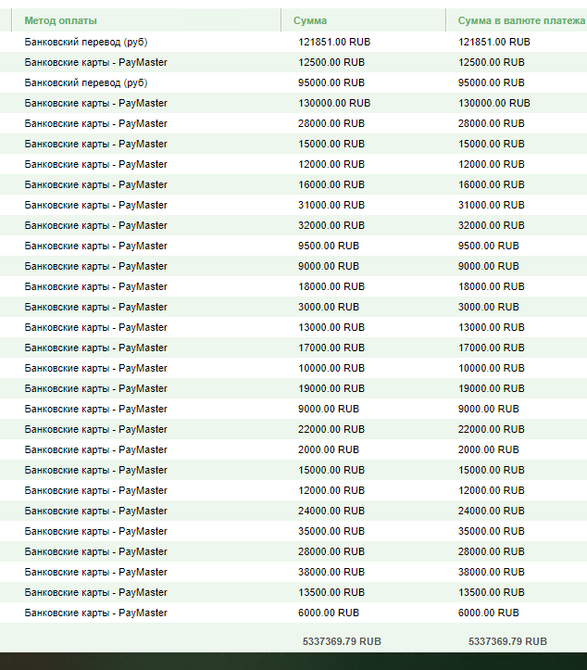This screenshot has width=587, height=670.
Task: Click the total 5337369.79 RUB in Сумма column
Action: pyautogui.click(x=342, y=641)
